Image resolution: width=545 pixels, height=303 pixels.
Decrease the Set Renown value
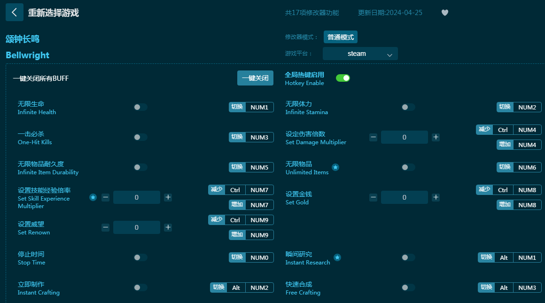coord(105,227)
